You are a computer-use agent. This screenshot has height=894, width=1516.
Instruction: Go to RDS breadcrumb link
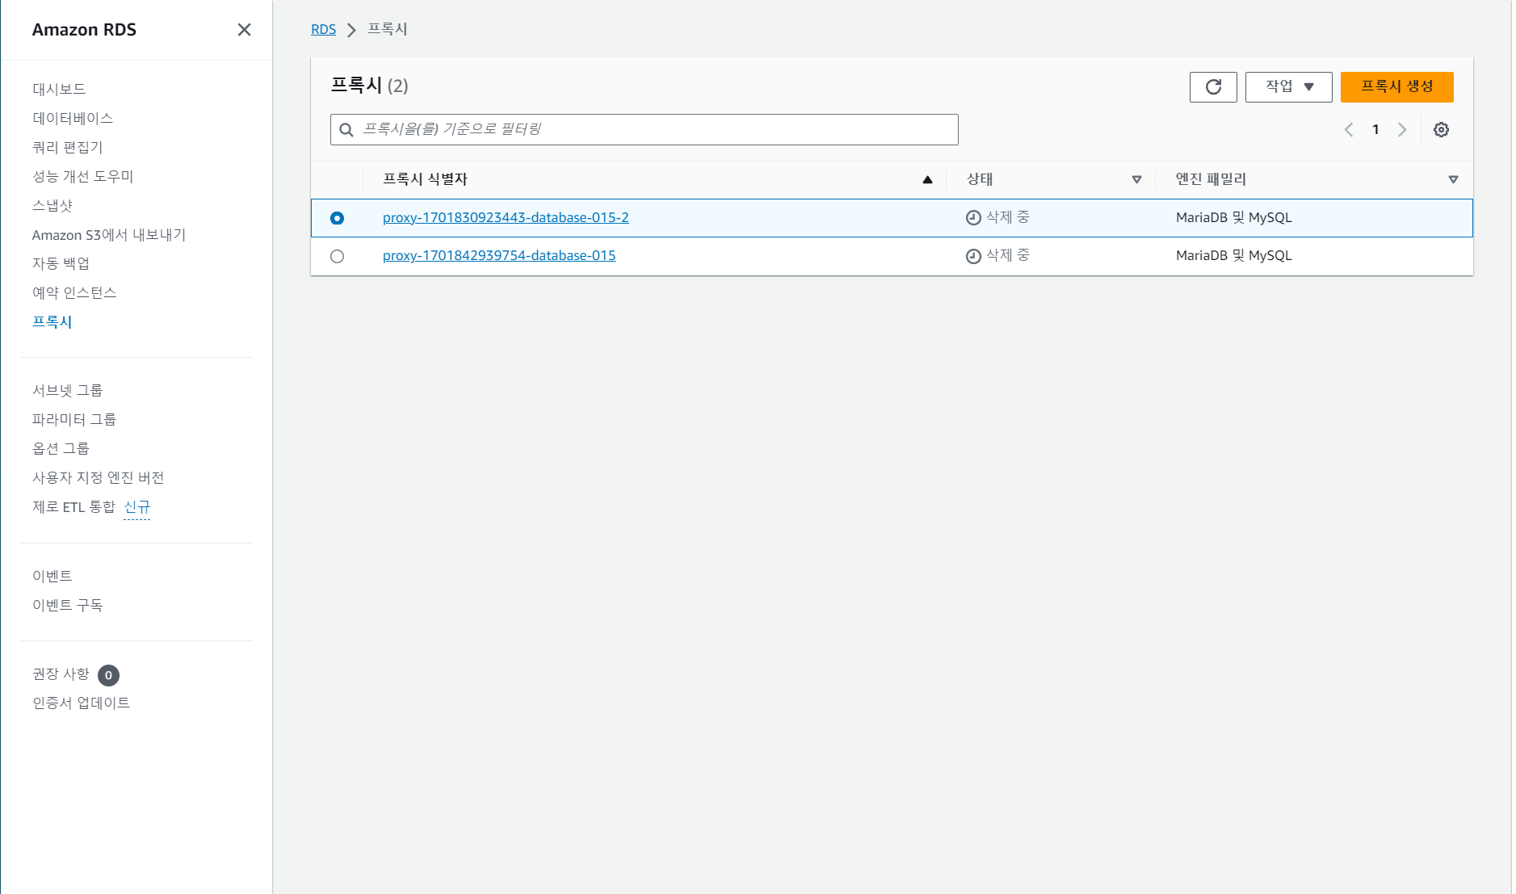pos(323,29)
